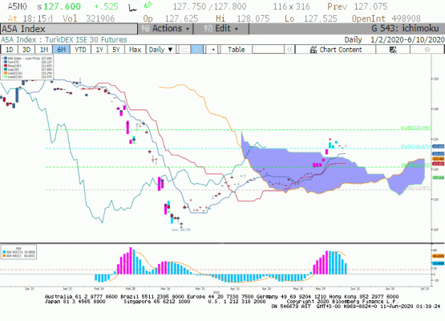The width and height of the screenshot is (445, 321).
Task: Click the Prev 127.075 value
Action: (370, 6)
